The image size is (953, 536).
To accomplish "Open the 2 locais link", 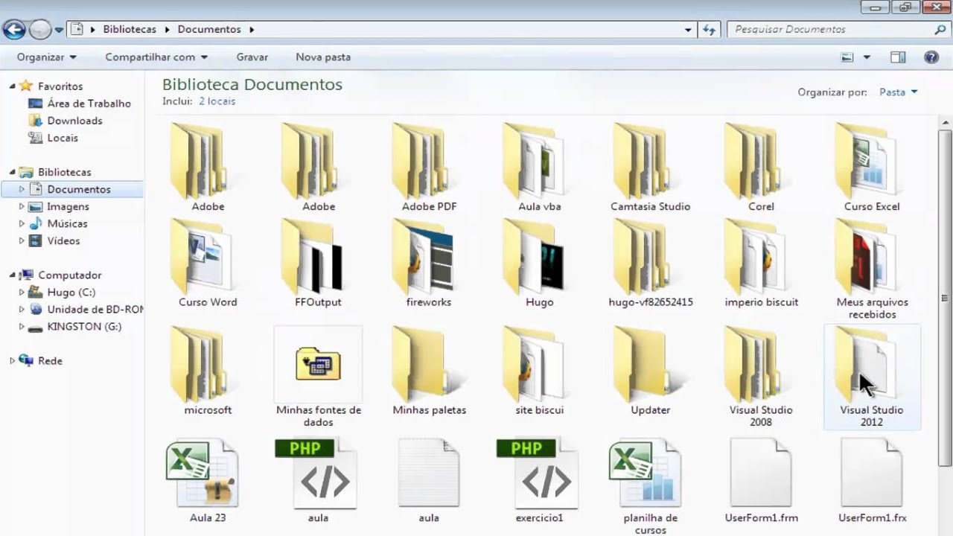I will pyautogui.click(x=217, y=101).
